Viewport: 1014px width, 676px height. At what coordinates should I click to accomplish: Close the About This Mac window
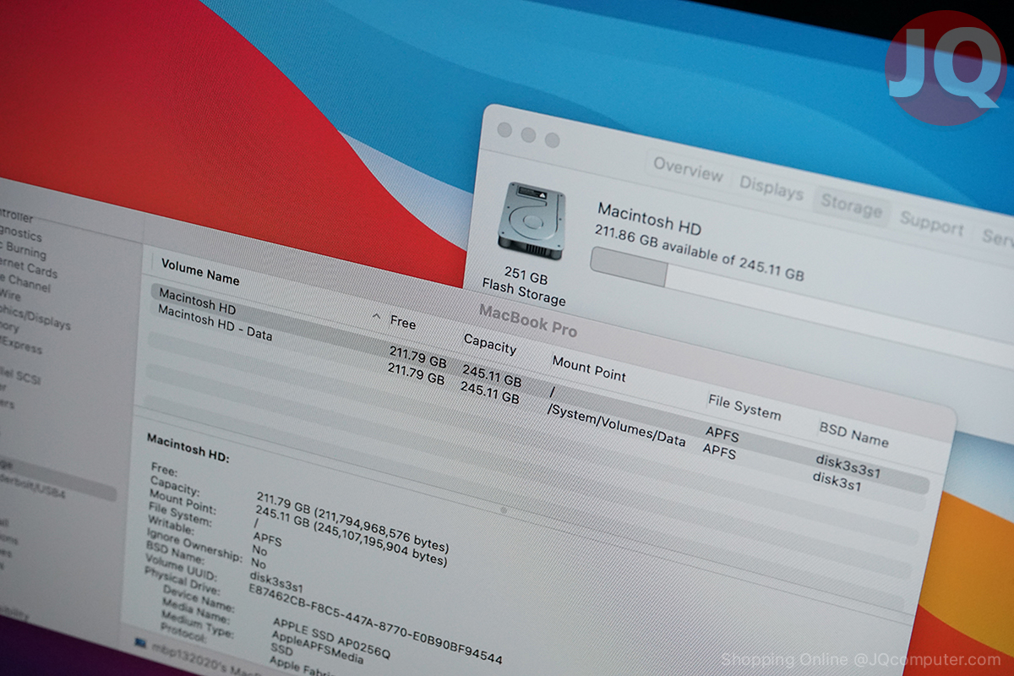(504, 130)
